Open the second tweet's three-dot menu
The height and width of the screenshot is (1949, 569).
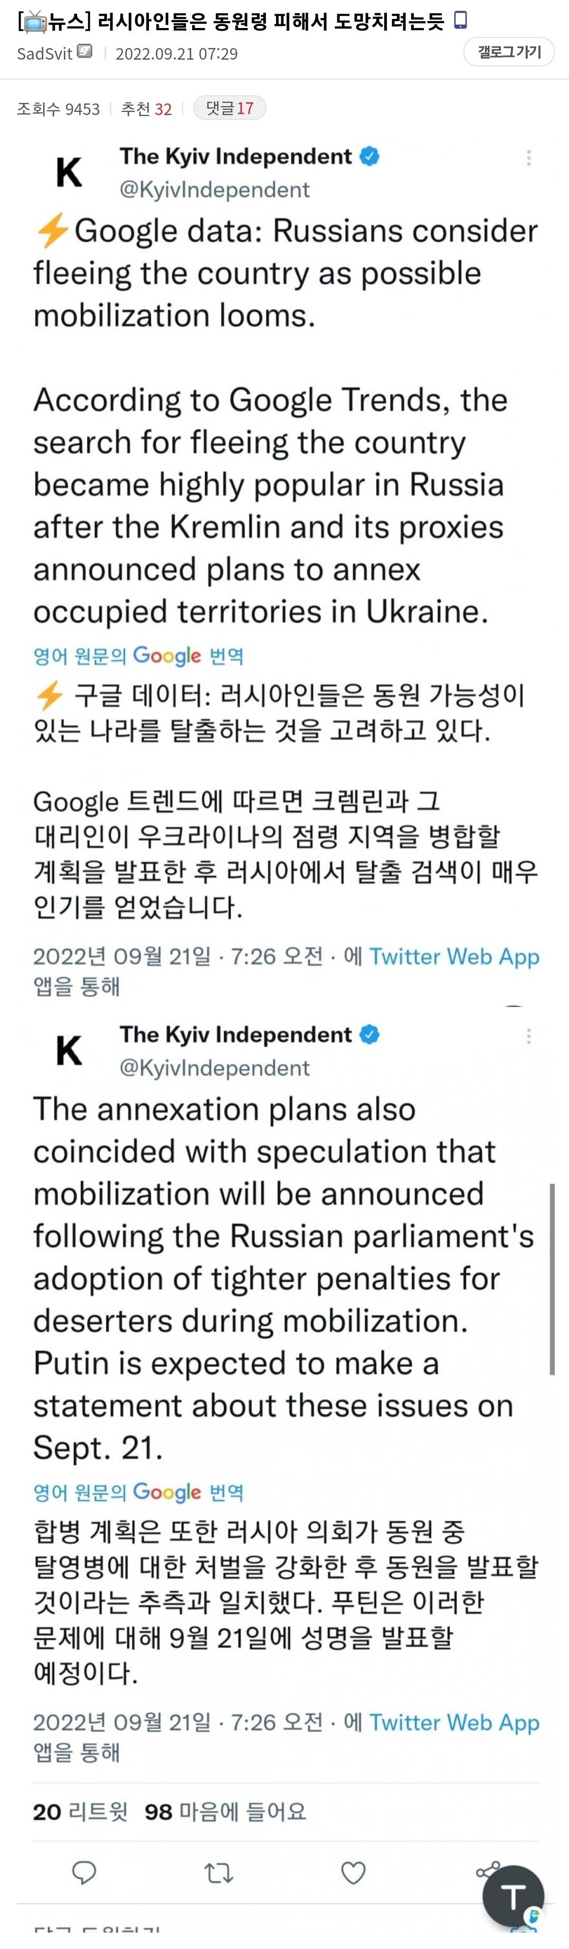[528, 1036]
